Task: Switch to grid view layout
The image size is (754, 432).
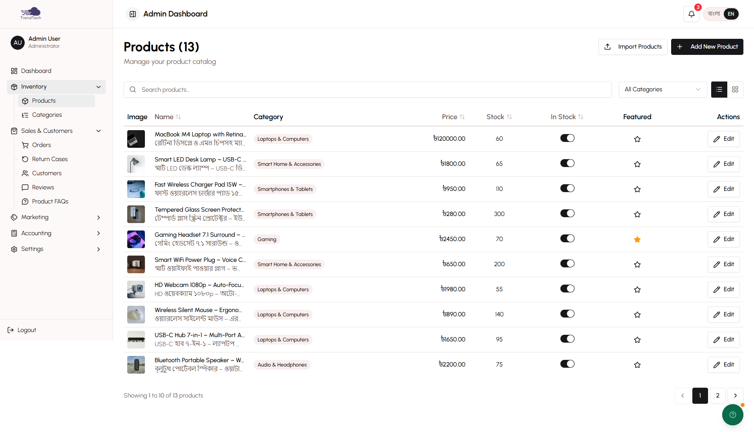Action: click(735, 89)
